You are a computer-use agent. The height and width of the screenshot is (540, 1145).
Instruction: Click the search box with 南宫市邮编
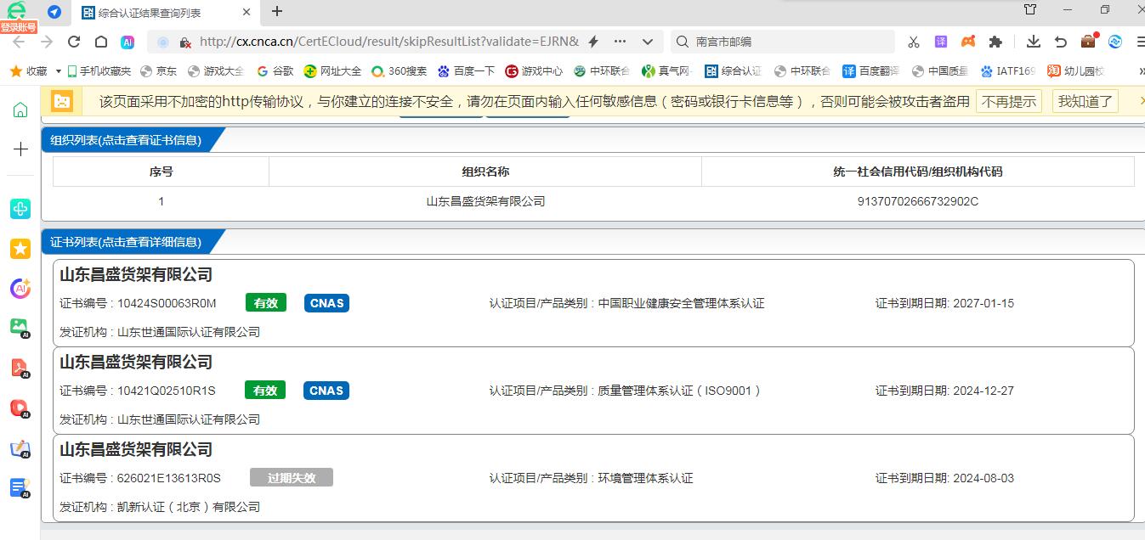click(x=783, y=42)
